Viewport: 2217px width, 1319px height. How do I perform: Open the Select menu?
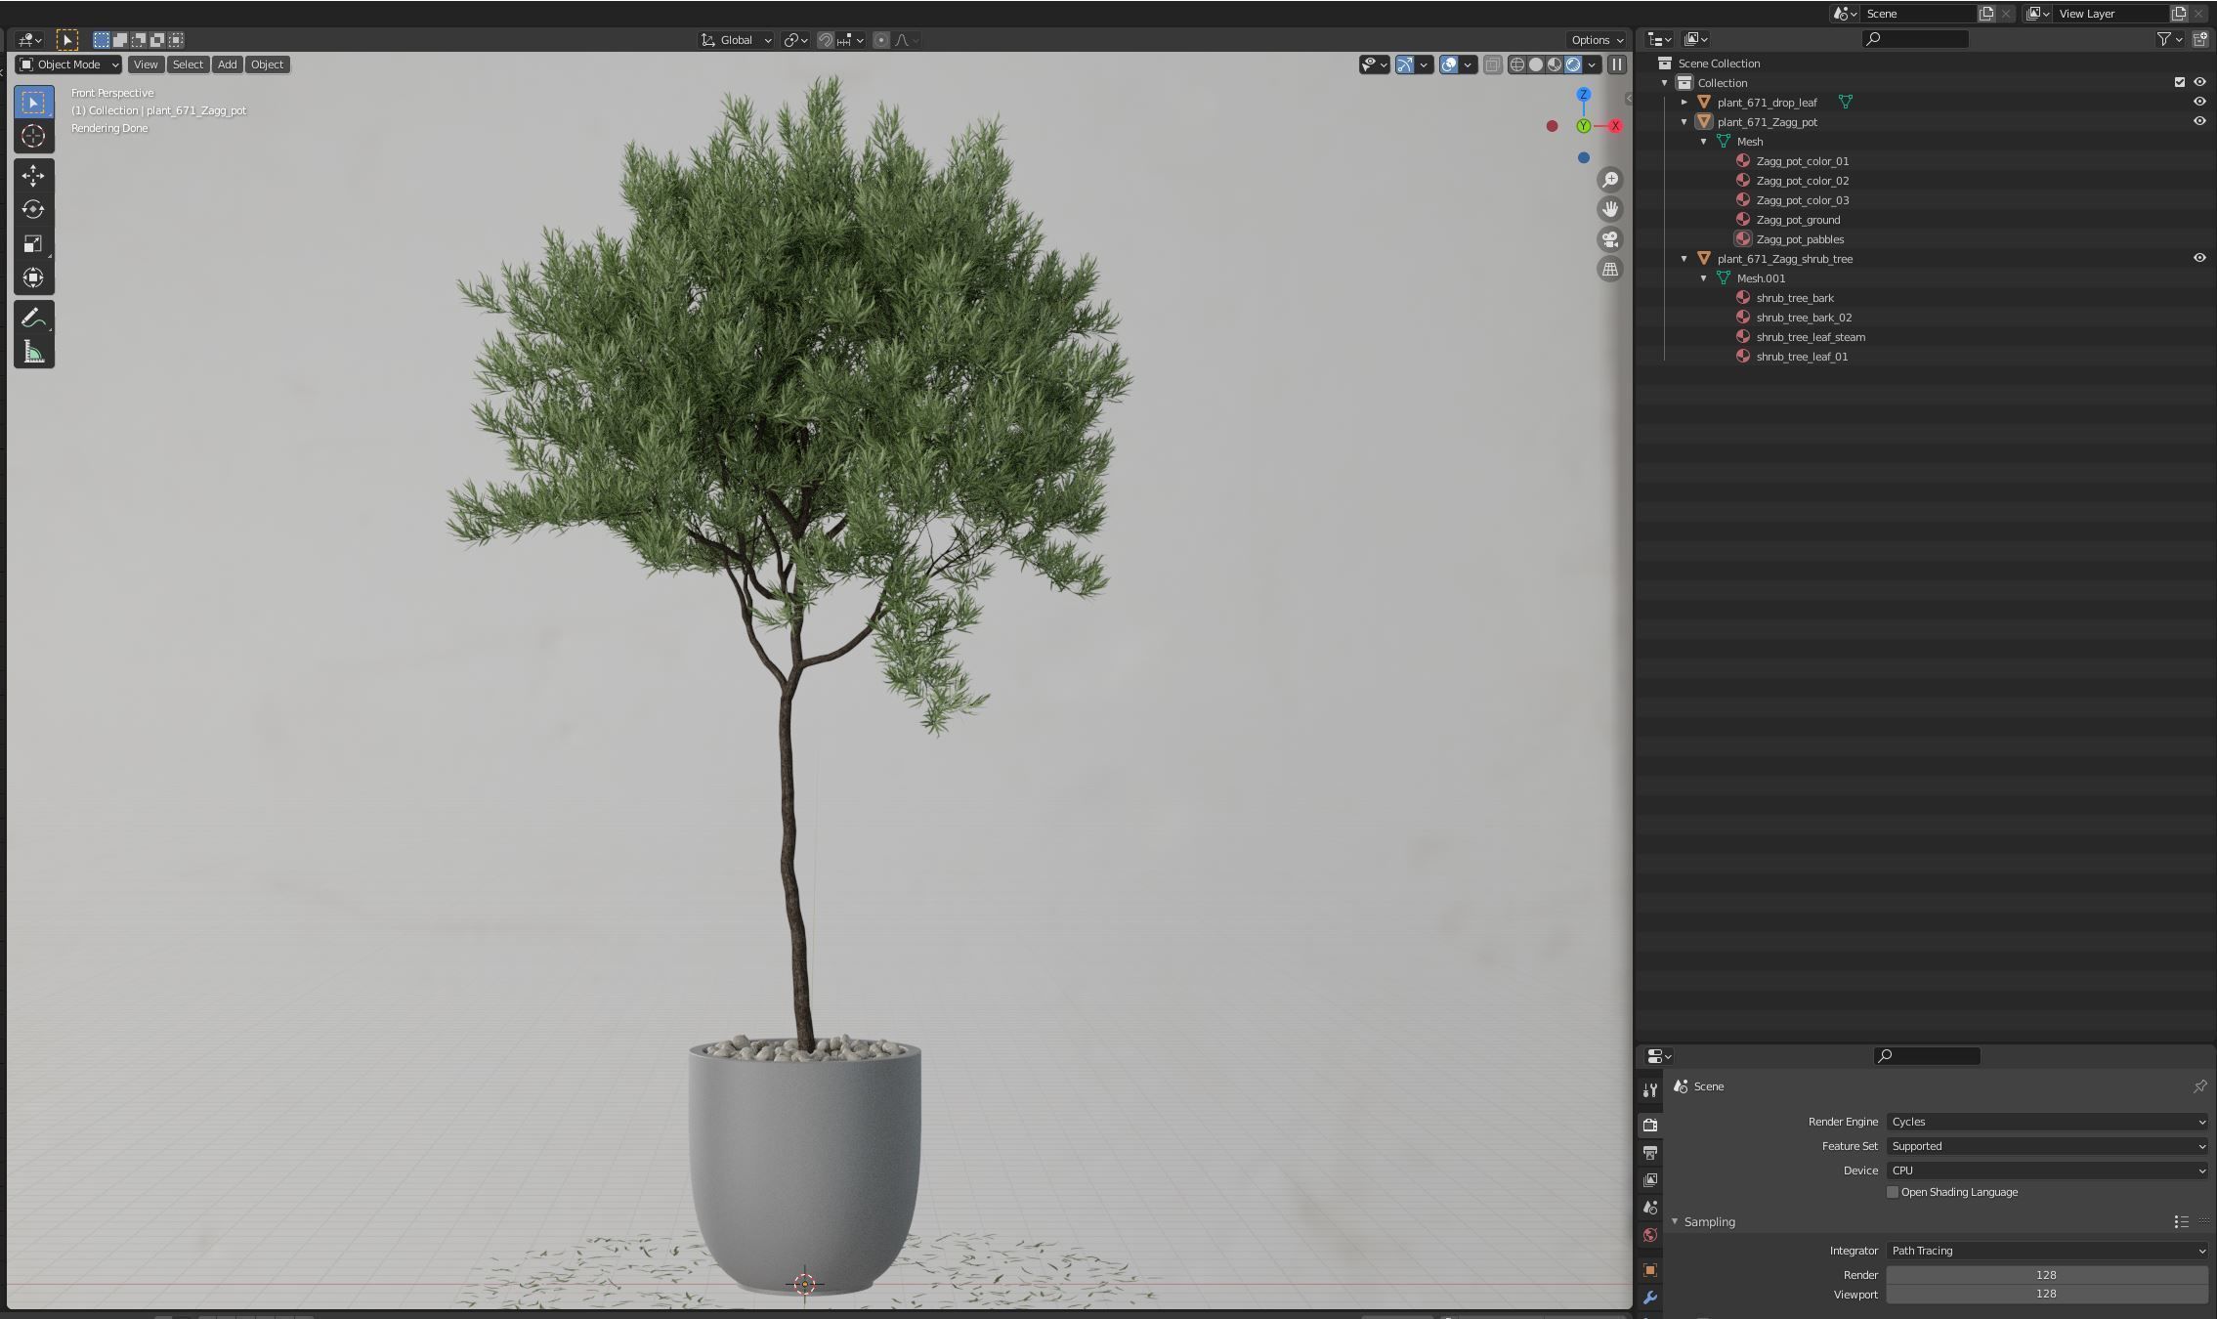point(188,64)
